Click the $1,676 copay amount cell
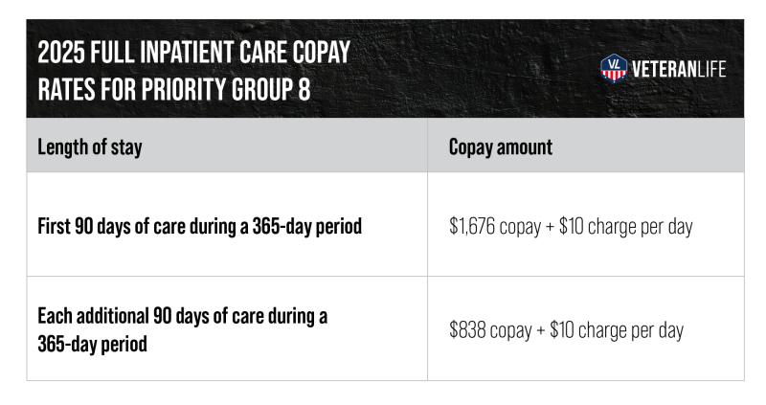 pos(571,226)
